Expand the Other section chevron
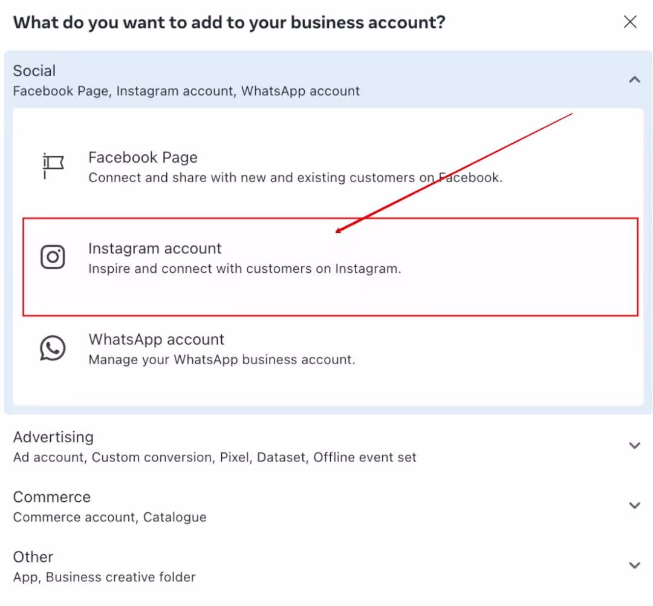The height and width of the screenshot is (606, 653). click(x=634, y=565)
